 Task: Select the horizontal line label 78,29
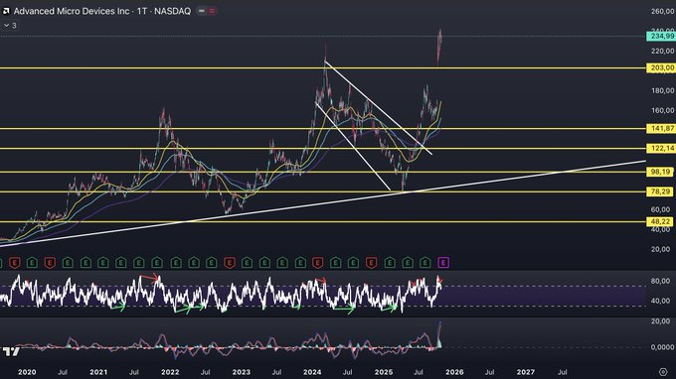tap(660, 191)
